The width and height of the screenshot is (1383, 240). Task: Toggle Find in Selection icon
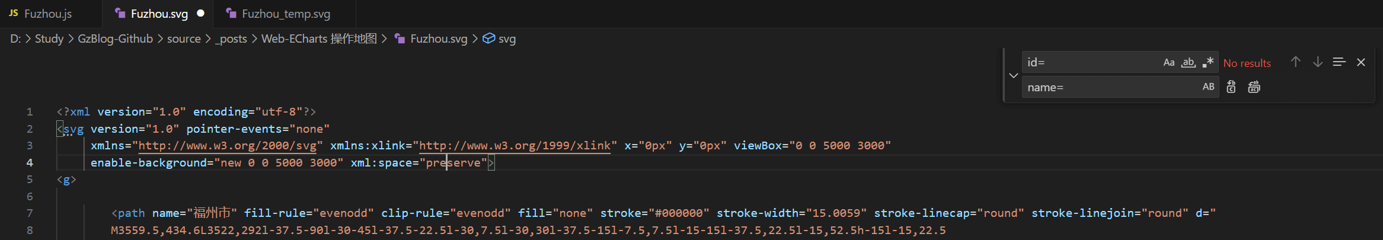[1339, 62]
